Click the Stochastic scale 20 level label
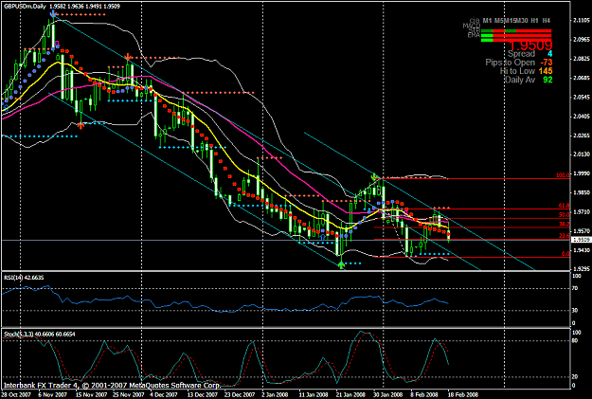This screenshot has width=592, height=399. [575, 376]
